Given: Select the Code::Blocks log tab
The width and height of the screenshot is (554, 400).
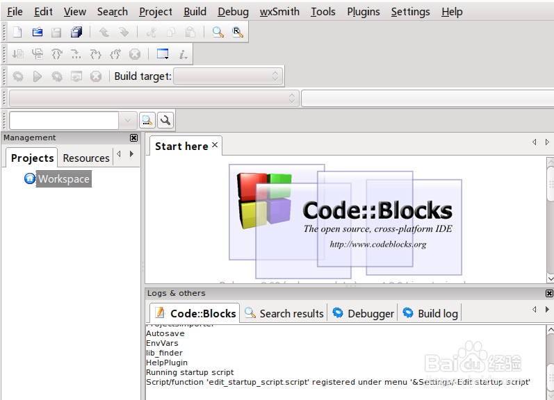Looking at the screenshot, I should pyautogui.click(x=195, y=313).
